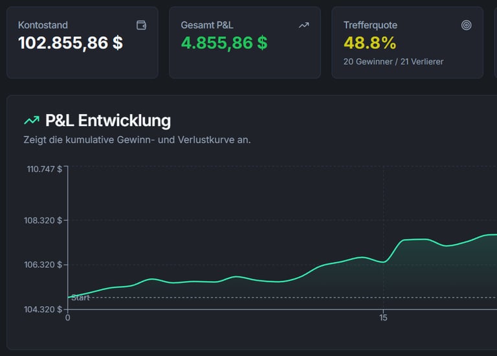This screenshot has height=356, width=497.
Task: Click the 108.320 $ y-axis label
Action: coord(43,220)
